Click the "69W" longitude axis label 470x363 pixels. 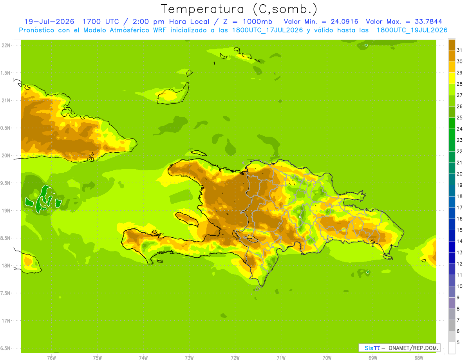[372, 358]
